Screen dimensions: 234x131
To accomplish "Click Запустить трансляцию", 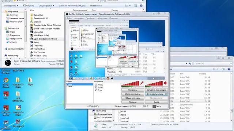I will (x=156, y=90).
